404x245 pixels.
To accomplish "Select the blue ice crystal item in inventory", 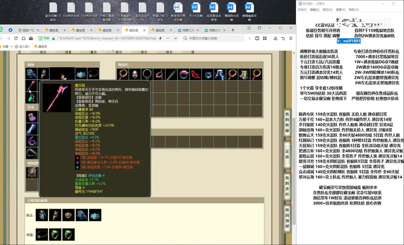I will [x=208, y=75].
